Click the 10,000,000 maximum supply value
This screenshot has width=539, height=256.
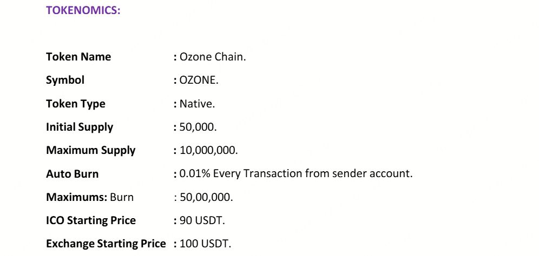pos(209,151)
